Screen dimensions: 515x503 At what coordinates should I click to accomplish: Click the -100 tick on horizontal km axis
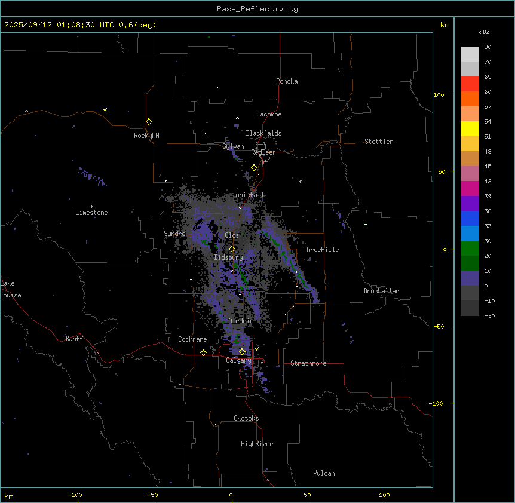[75, 495]
